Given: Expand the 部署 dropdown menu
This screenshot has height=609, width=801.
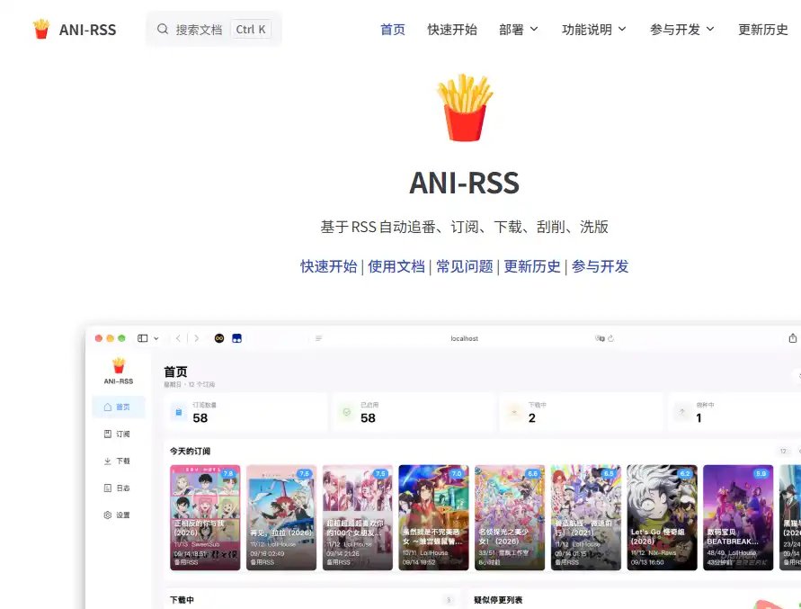Looking at the screenshot, I should (x=519, y=29).
